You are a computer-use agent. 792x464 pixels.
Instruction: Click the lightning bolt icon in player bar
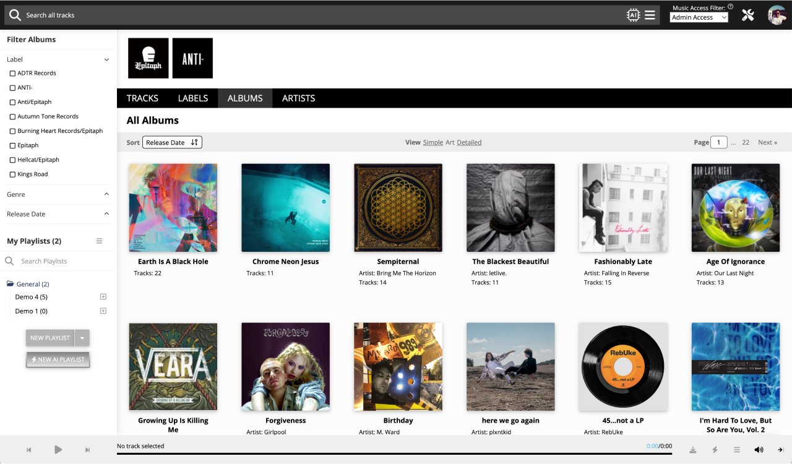[715, 450]
